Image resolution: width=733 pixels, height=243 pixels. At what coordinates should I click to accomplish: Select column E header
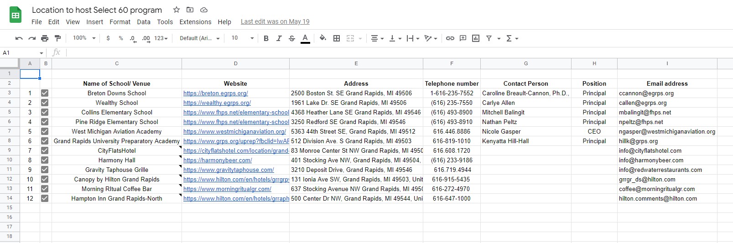(356, 63)
